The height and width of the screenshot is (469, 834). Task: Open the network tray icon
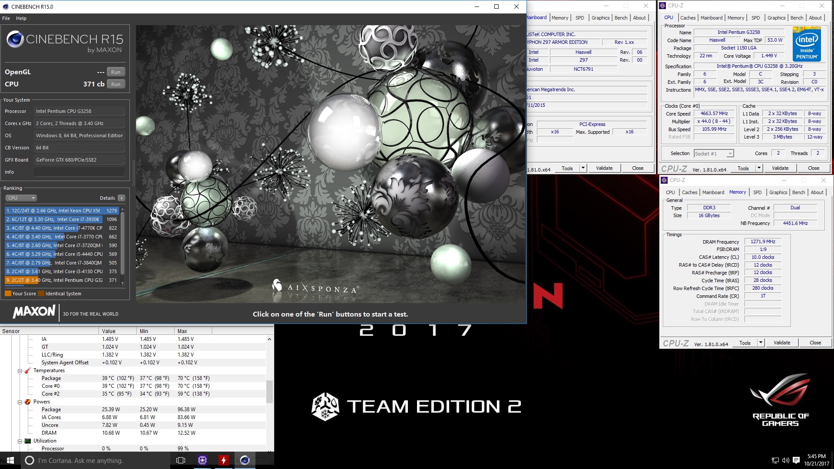pos(775,461)
